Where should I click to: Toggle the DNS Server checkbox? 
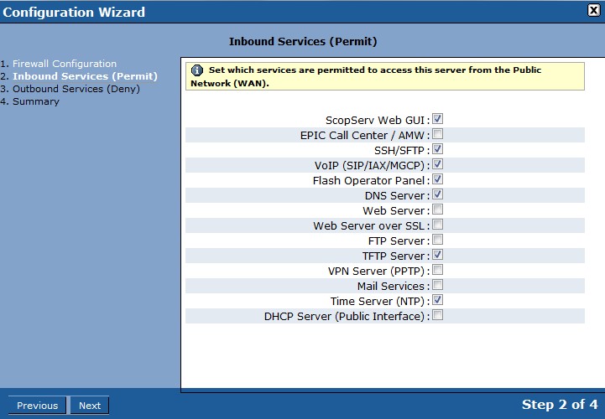(437, 194)
